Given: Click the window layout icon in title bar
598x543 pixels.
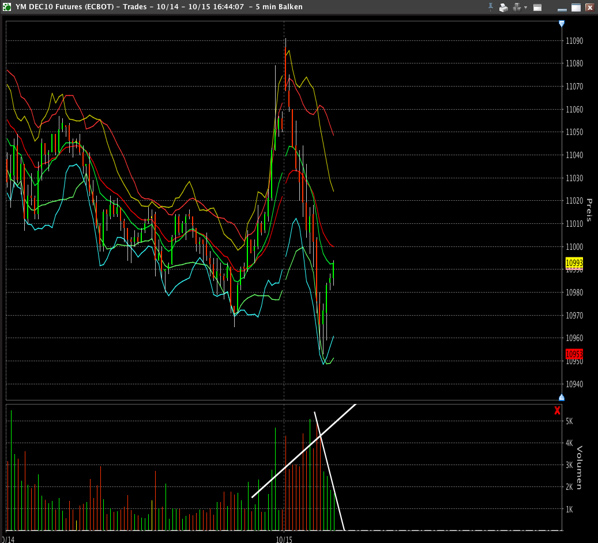Looking at the screenshot, I should pos(537,8).
